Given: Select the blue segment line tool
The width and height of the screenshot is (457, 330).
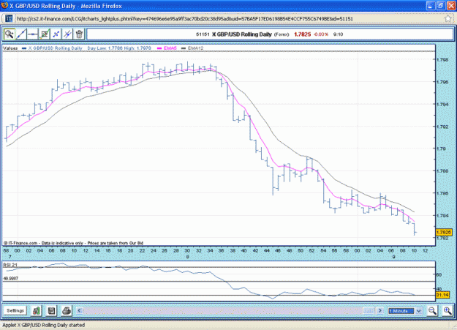Looking at the screenshot, I should point(56,34).
